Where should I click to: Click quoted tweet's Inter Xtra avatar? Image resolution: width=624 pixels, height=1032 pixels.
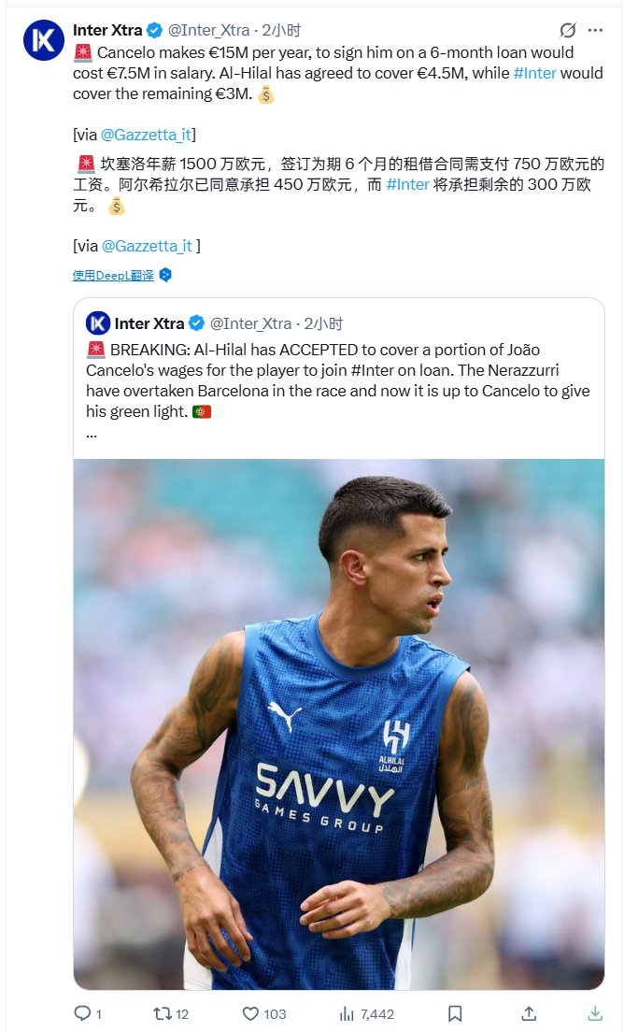pos(98,323)
